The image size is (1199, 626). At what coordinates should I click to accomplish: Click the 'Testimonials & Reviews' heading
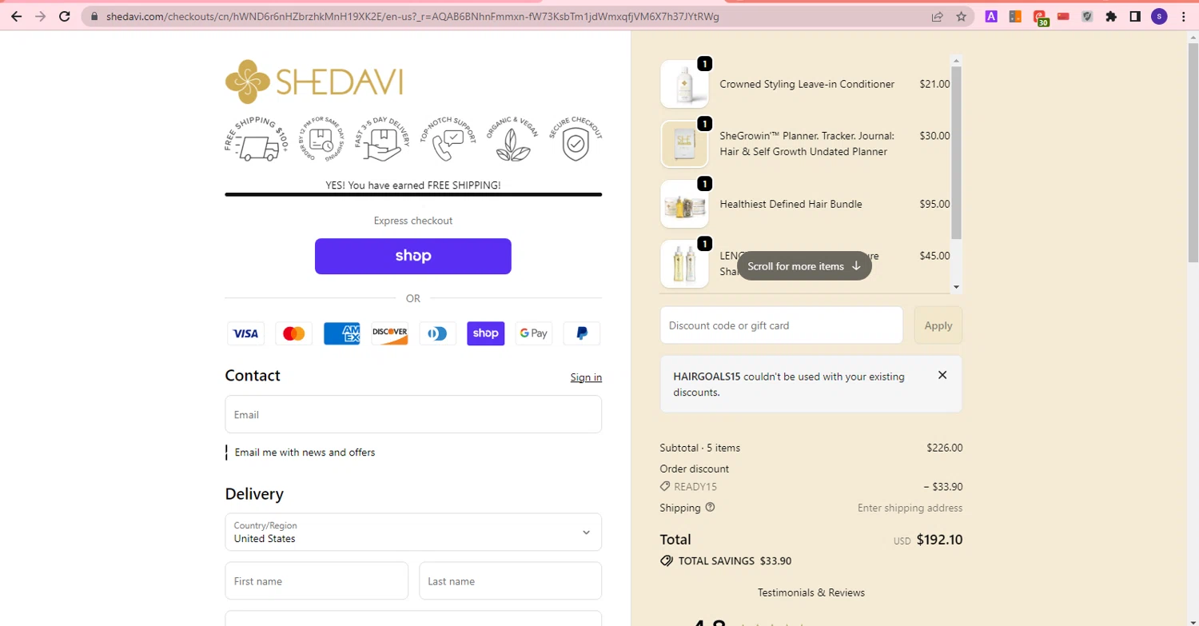click(x=811, y=592)
